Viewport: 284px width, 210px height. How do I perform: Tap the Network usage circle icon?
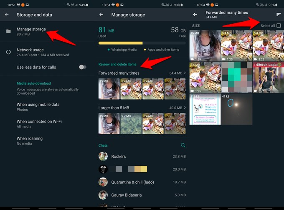click(8, 52)
